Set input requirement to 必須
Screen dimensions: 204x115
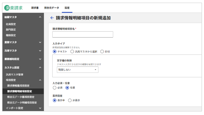click(x=55, y=88)
